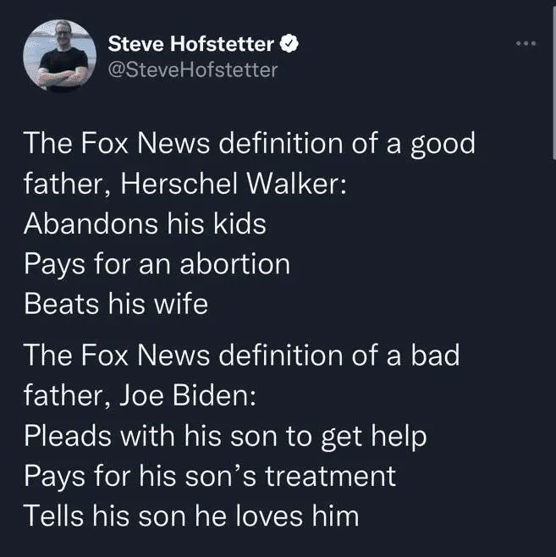The image size is (556, 557).
Task: Click "Pleads with his son to get help"
Action: pyautogui.click(x=225, y=436)
